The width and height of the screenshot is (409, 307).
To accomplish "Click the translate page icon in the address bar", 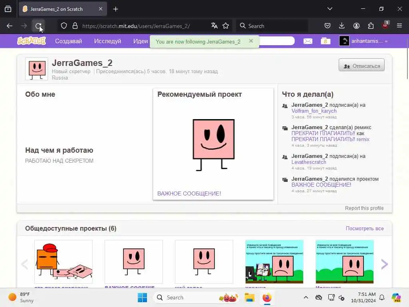I will tap(214, 26).
